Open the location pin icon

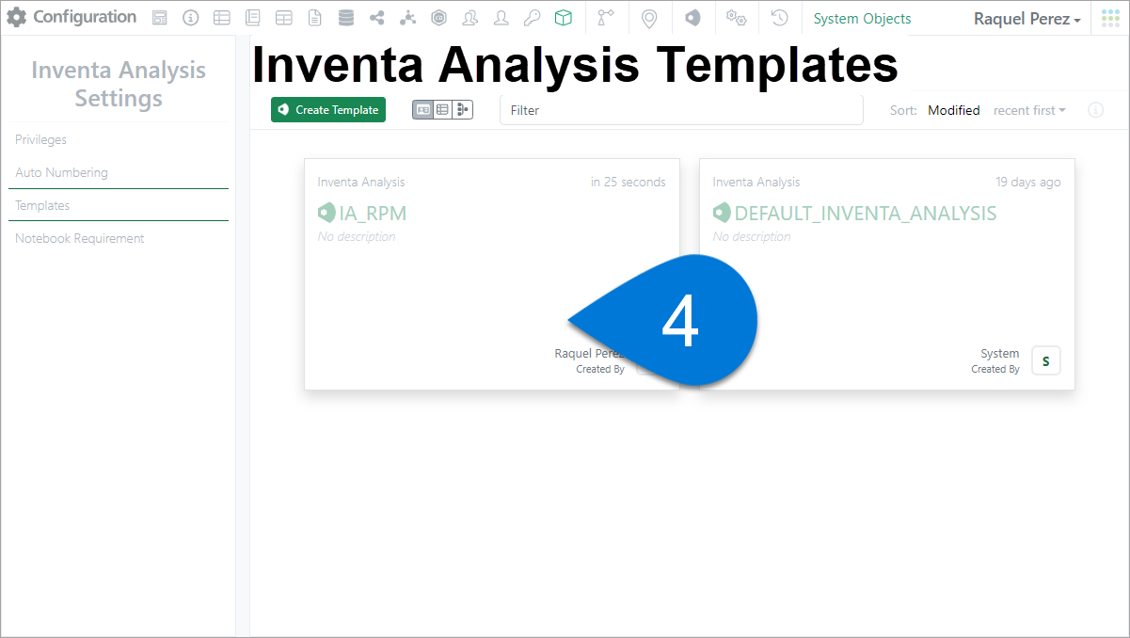click(648, 18)
